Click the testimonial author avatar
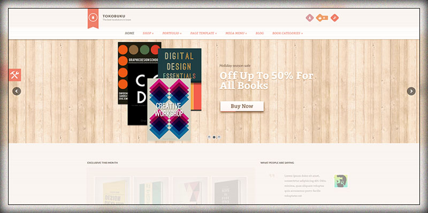Image resolution: width=428 pixels, height=213 pixels. click(x=341, y=181)
